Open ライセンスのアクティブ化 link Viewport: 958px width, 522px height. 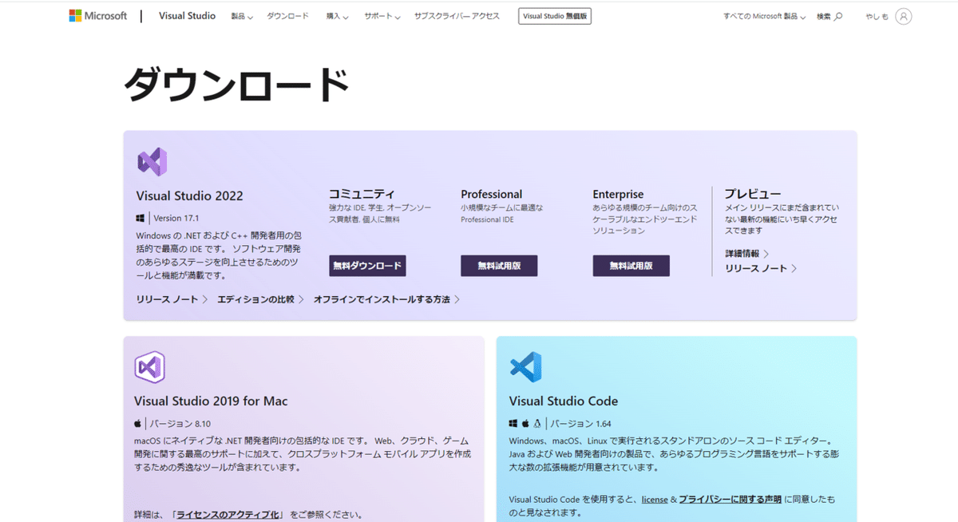click(228, 515)
